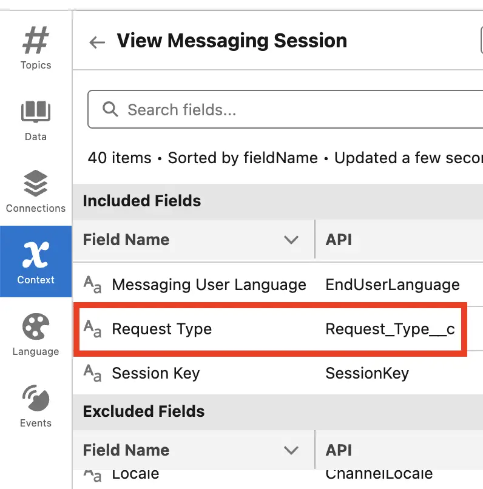Open the Data book icon
Screen dimensions: 483x489
pos(36,112)
